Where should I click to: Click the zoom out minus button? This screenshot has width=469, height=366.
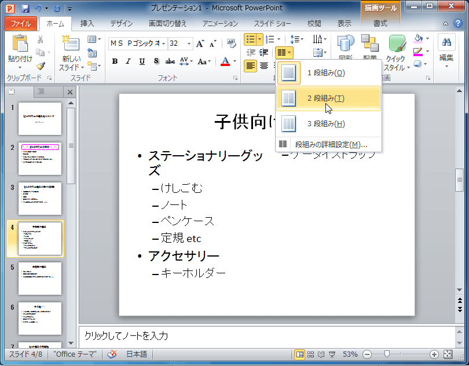tap(367, 354)
